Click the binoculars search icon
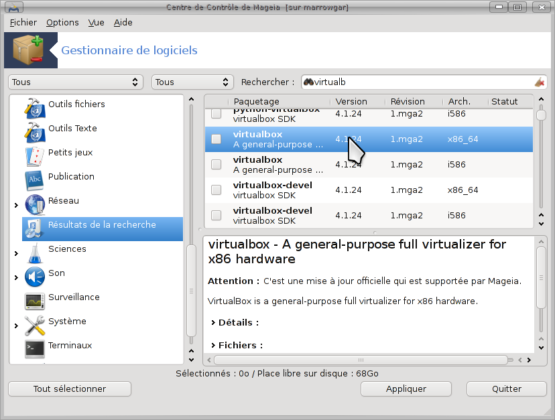The height and width of the screenshot is (420, 555). click(308, 82)
